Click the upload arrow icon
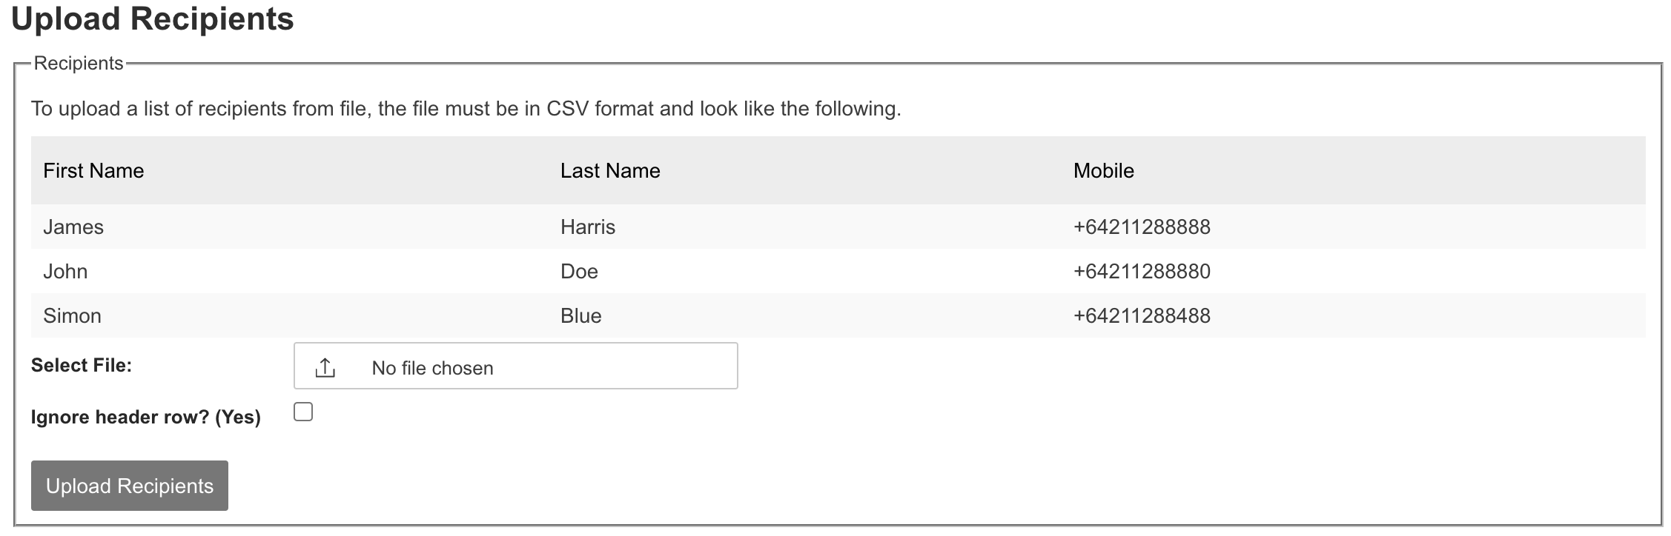The image size is (1671, 536). click(x=325, y=367)
